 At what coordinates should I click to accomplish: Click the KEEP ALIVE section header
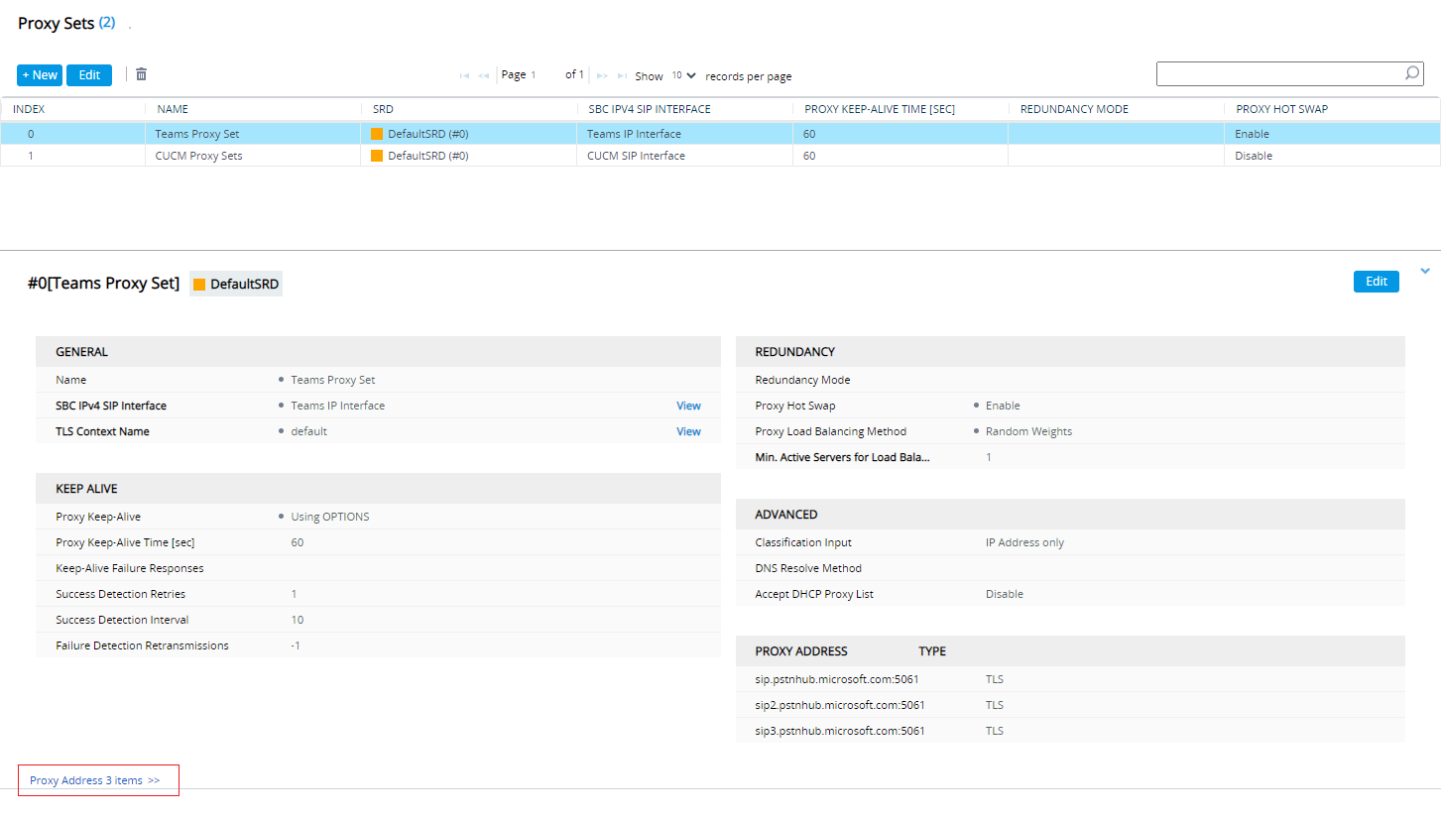point(86,489)
